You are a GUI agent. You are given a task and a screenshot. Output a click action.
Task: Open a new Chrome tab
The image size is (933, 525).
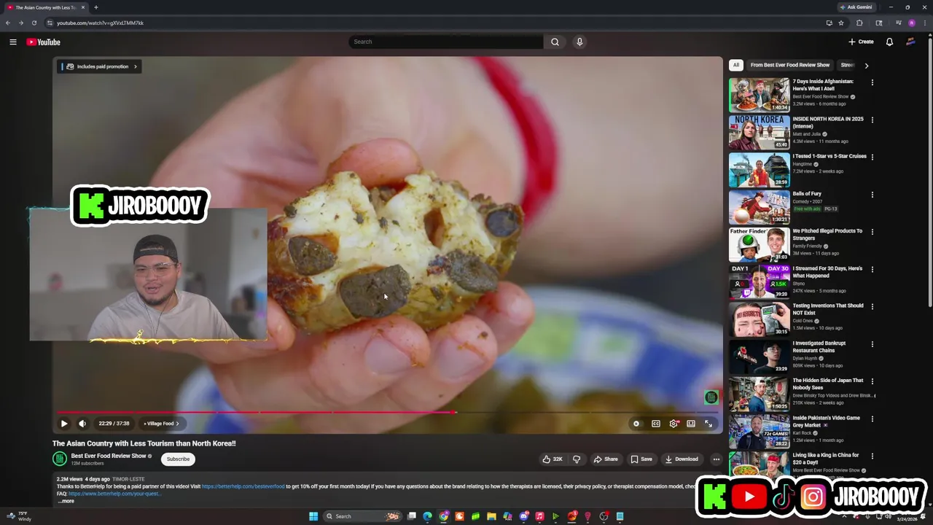point(95,7)
